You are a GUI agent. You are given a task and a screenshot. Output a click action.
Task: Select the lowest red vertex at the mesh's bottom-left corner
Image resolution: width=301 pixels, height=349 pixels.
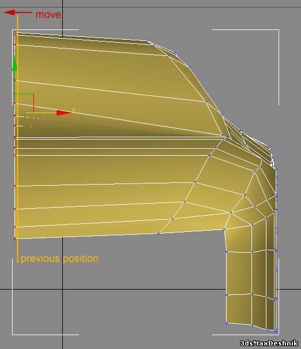coord(15,239)
